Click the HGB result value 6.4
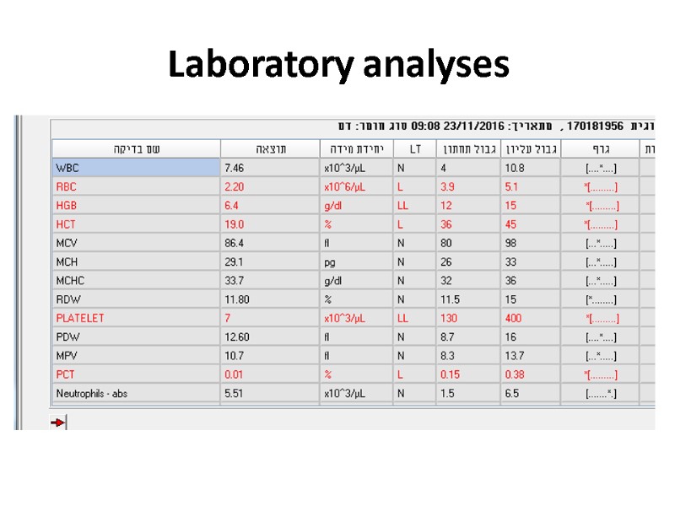This screenshot has width=675, height=506. coord(231,205)
